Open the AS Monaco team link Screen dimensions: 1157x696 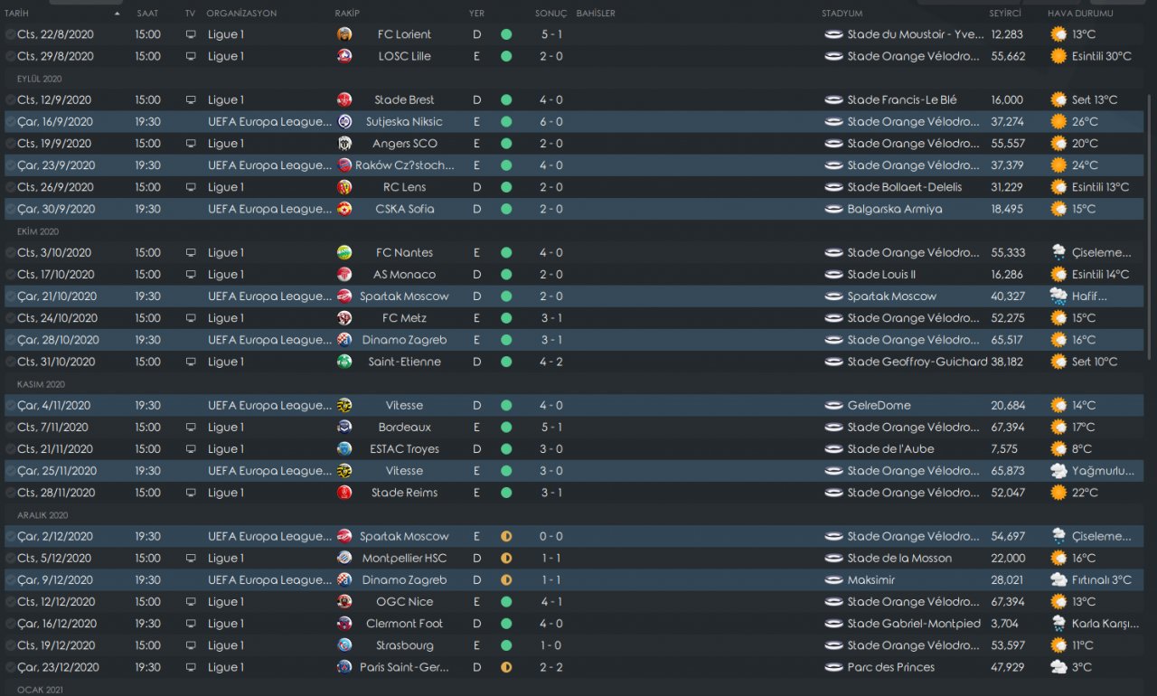(404, 275)
